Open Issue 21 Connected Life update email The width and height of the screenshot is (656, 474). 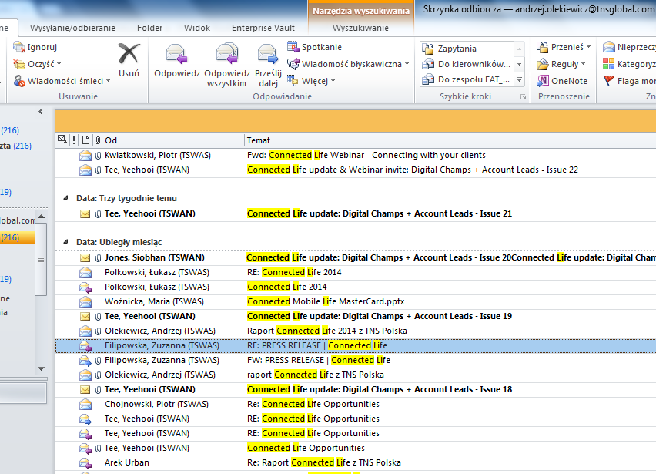pyautogui.click(x=356, y=214)
